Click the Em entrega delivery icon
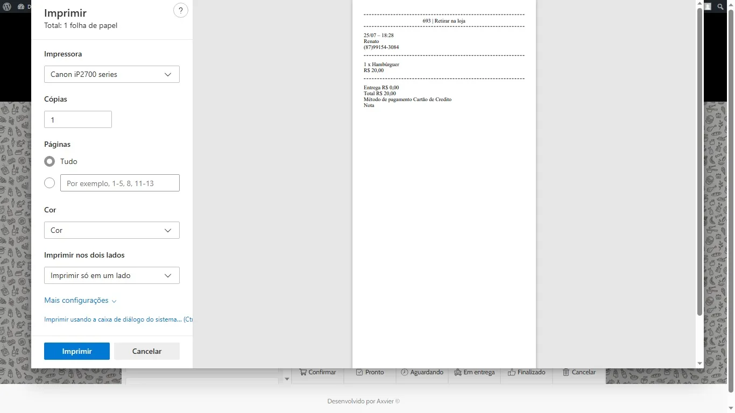This screenshot has width=735, height=413. [x=458, y=372]
